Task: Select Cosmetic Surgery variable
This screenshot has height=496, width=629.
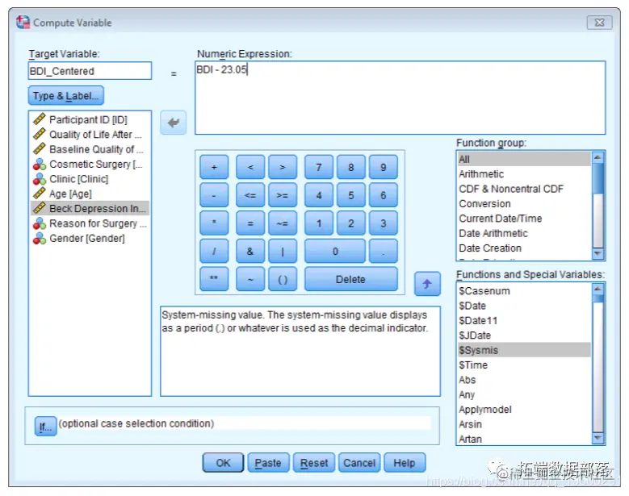Action: tap(90, 164)
